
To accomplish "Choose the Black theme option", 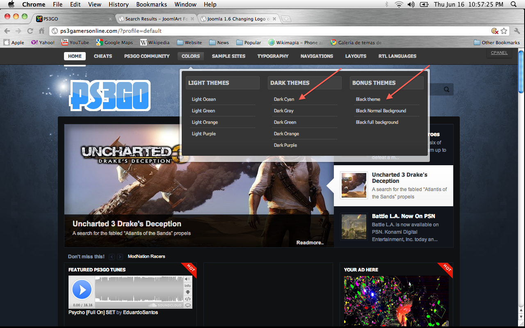I will pos(368,99).
